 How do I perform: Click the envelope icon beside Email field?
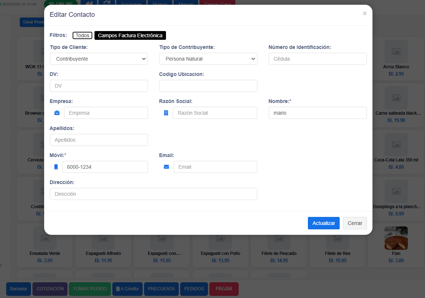coord(166,167)
